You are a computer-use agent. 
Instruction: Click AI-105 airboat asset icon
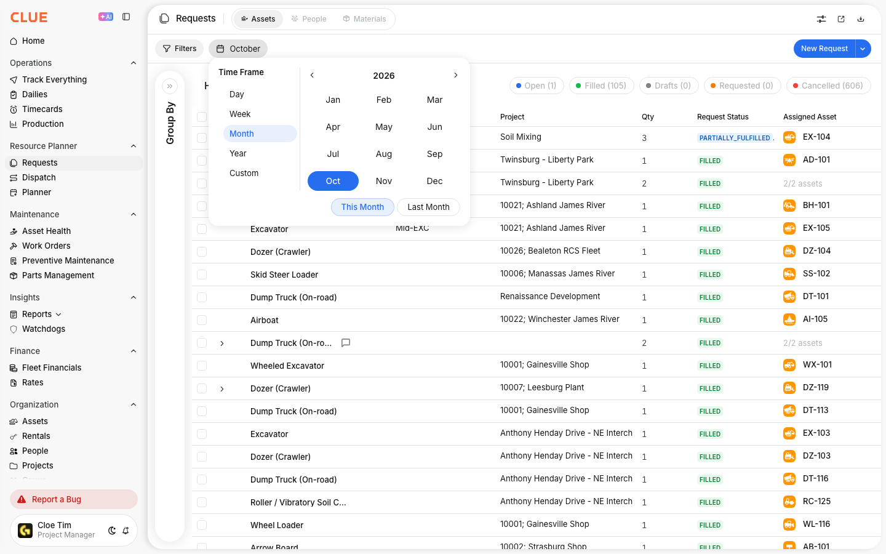pos(789,319)
